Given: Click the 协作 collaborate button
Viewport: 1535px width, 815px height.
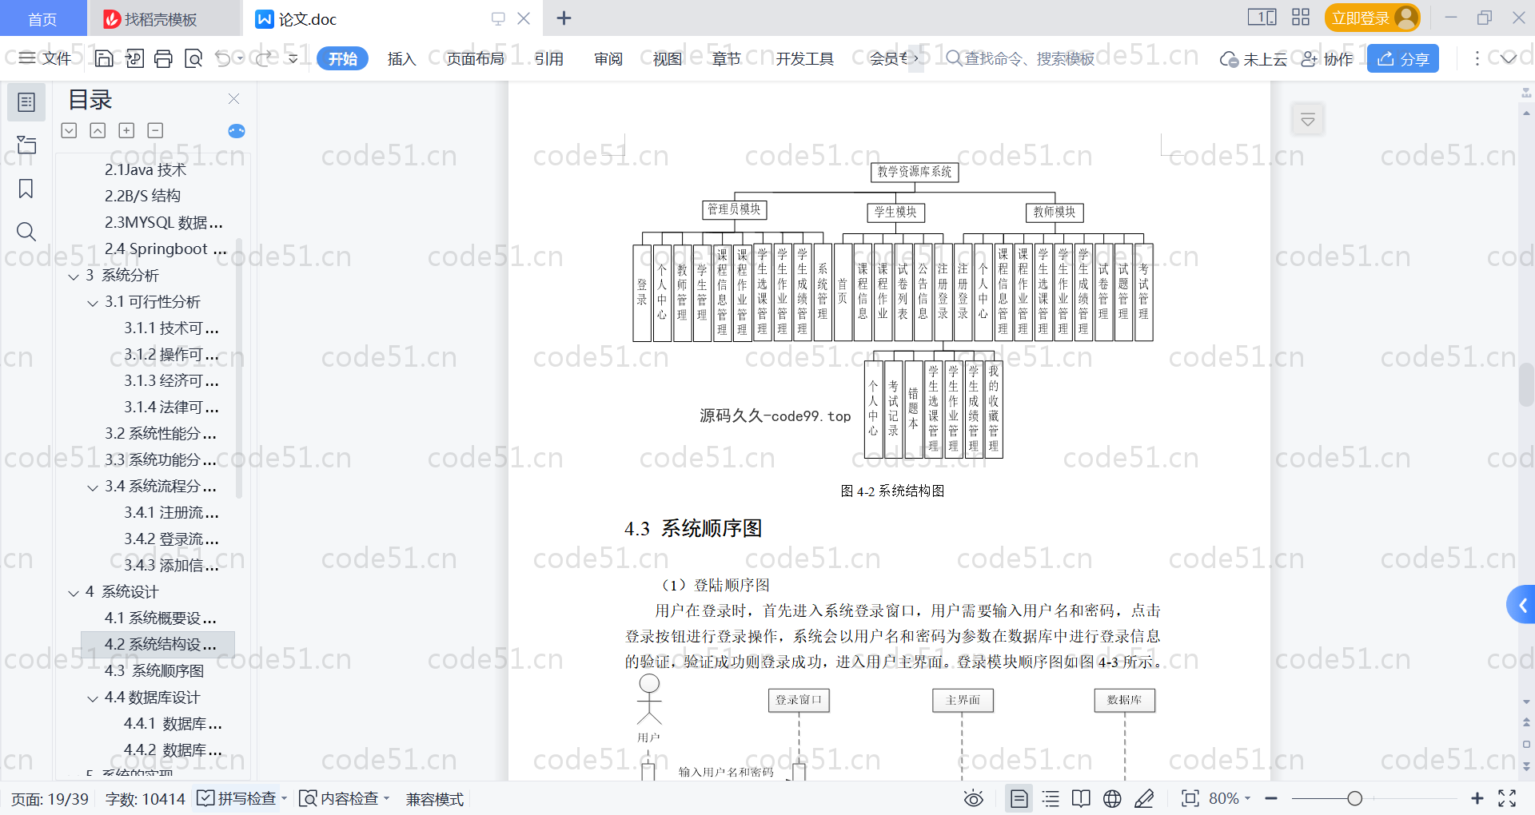Looking at the screenshot, I should (x=1327, y=58).
